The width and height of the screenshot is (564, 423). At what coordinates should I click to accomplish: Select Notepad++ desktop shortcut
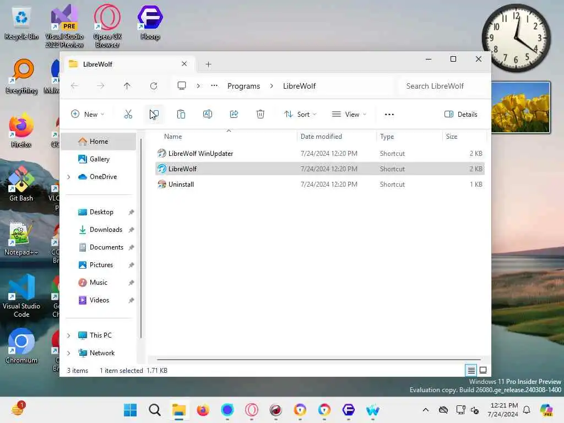tap(21, 238)
